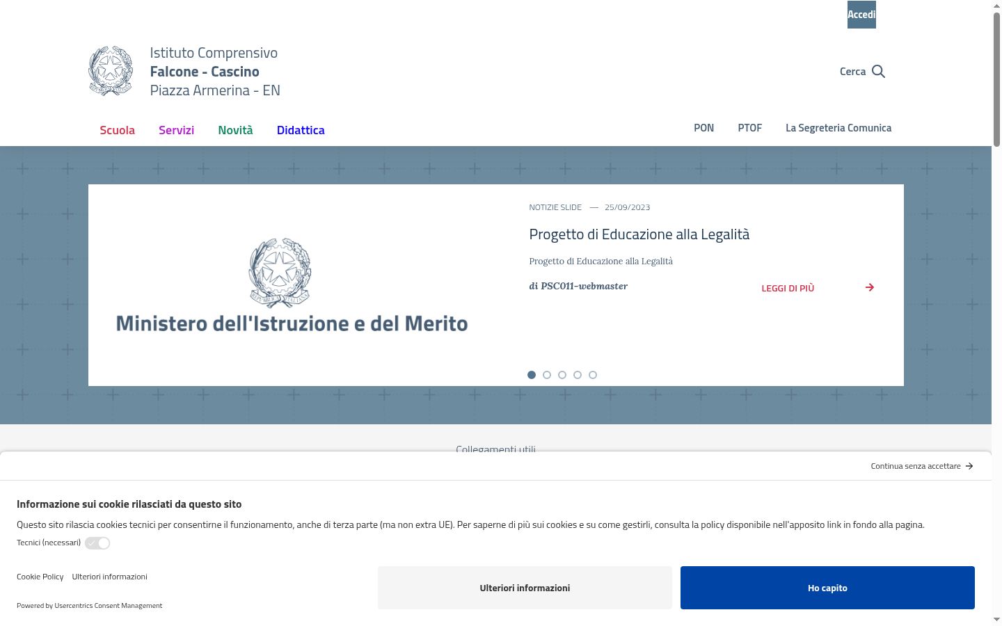The height and width of the screenshot is (626, 1002).
Task: Click arrow next to Continua senza accettare
Action: (969, 466)
